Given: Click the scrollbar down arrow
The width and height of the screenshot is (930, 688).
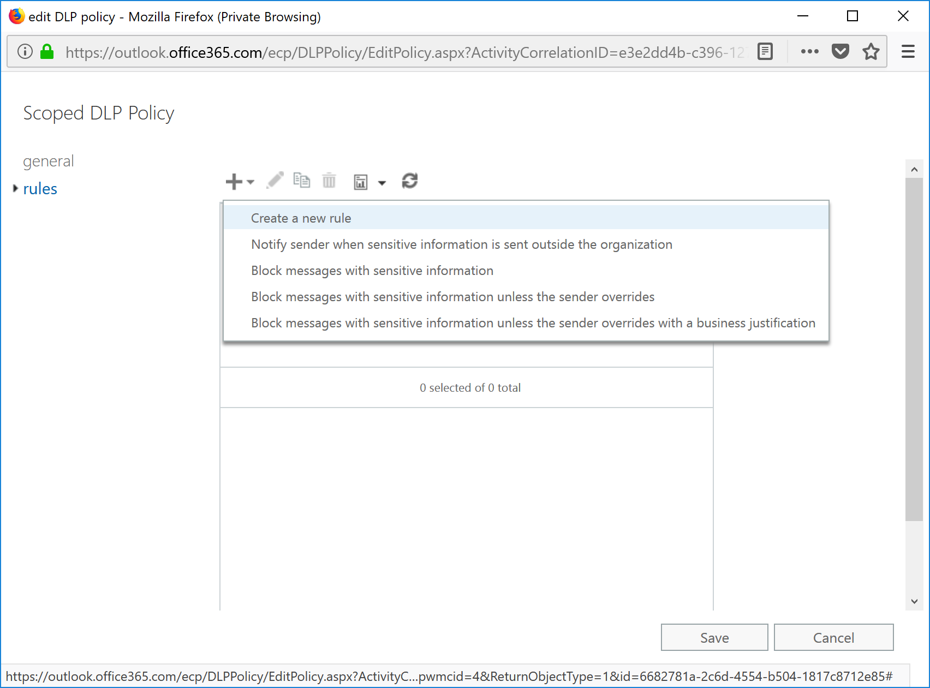Looking at the screenshot, I should click(914, 601).
